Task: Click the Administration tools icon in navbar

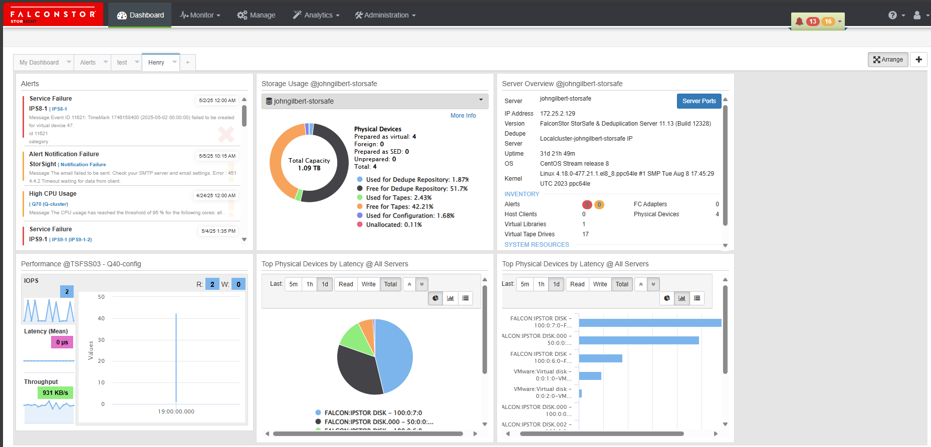Action: tap(359, 16)
